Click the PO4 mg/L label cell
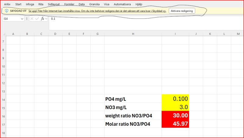244x138 pixels. pyautogui.click(x=133, y=99)
